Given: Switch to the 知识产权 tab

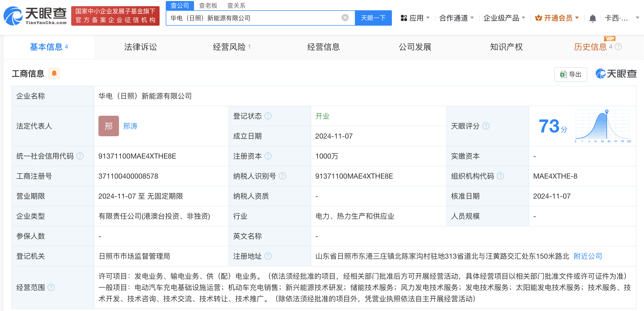Looking at the screenshot, I should (x=506, y=47).
